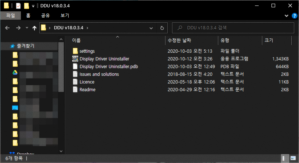The width and height of the screenshot is (299, 163).
Task: Go forward with the right arrow
Action: tap(18, 28)
